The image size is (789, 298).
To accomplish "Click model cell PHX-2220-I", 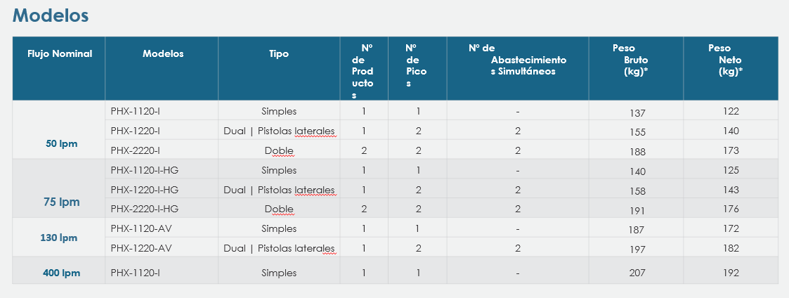I will (136, 150).
